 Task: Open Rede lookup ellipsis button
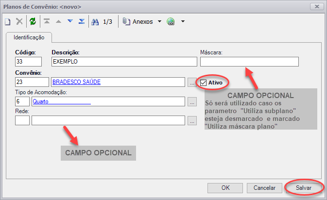[192, 120]
